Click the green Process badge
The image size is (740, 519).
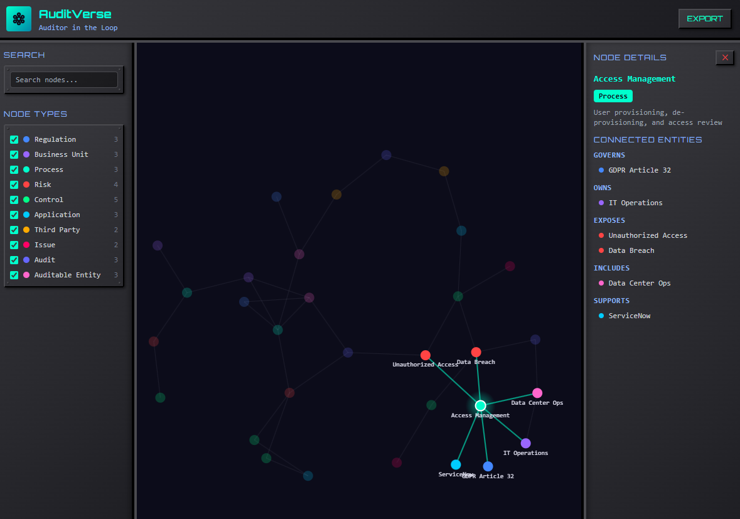pos(613,96)
